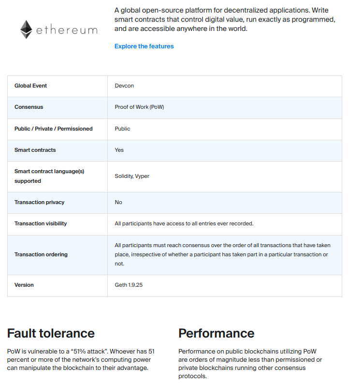The image size is (349, 383).
Task: Click the Transaction visibility row label
Action: [41, 223]
